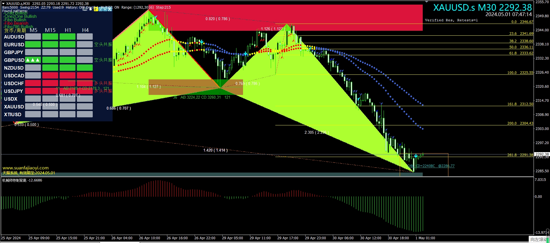Open the chart menu triangle beside XAUUSD.s,M30
This screenshot has width=550, height=243.
point(3,3)
